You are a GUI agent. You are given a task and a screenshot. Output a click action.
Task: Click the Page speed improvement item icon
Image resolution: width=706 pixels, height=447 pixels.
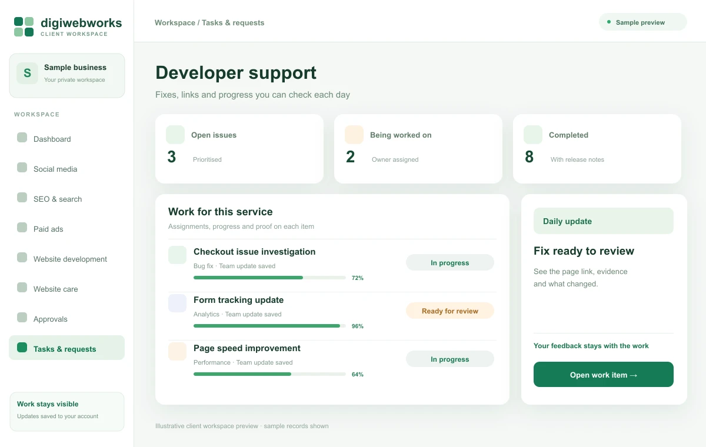(177, 351)
